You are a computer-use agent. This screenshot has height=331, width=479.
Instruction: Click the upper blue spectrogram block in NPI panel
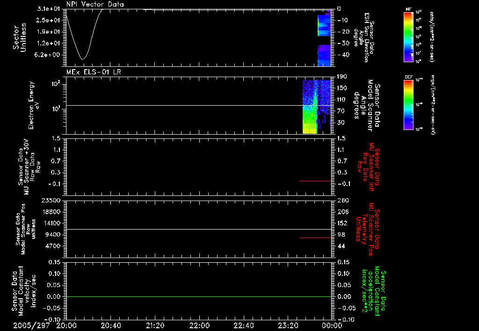324,25
